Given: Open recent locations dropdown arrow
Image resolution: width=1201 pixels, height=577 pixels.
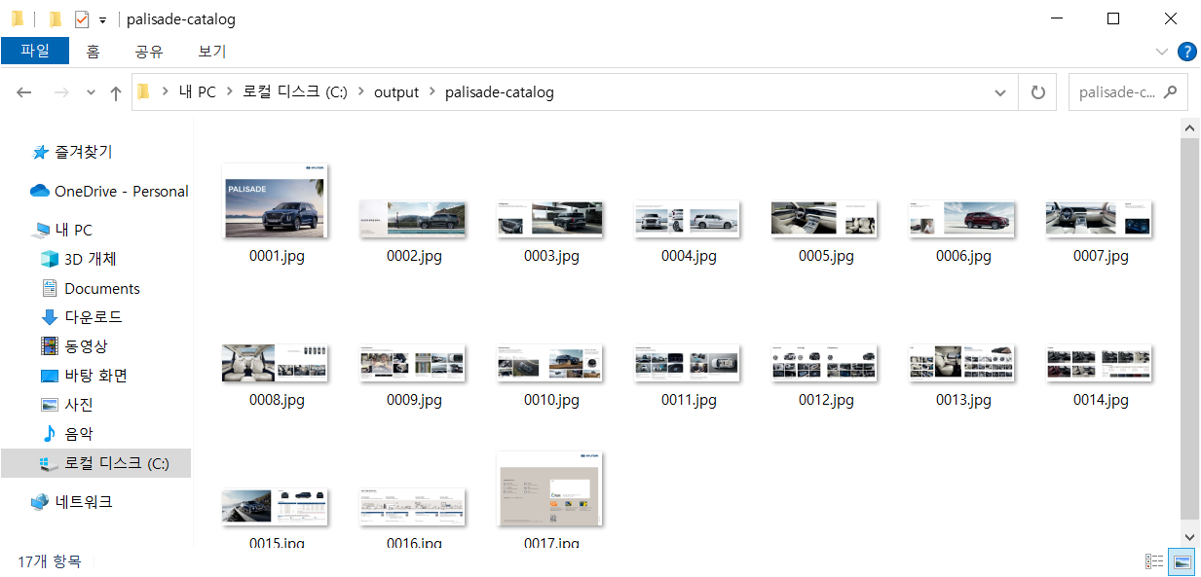Looking at the screenshot, I should (91, 92).
